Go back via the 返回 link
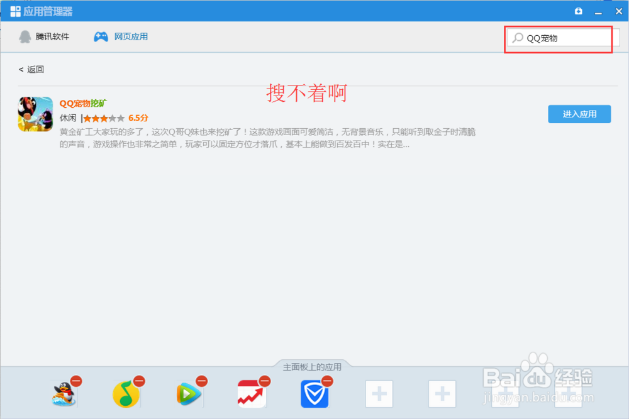Image resolution: width=629 pixels, height=419 pixels. [31, 69]
